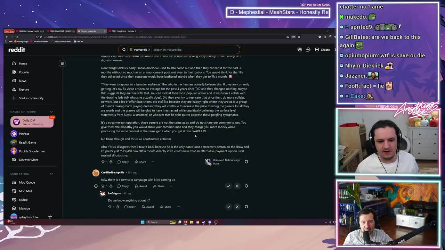Downvote IceEnigma's comment

click(118, 207)
